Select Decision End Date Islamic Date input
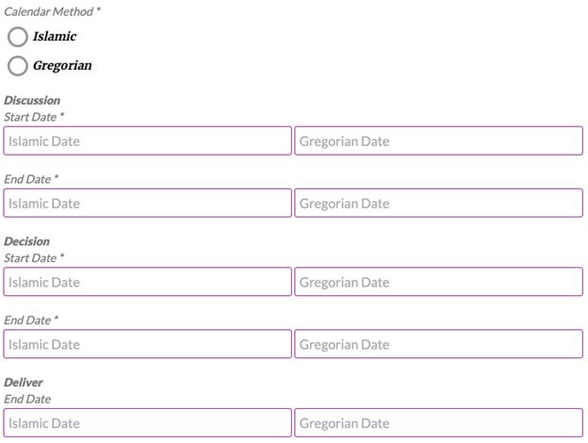Image resolution: width=588 pixels, height=443 pixels. click(147, 344)
